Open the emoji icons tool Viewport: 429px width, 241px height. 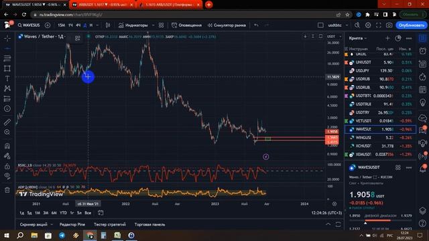pos(7,108)
